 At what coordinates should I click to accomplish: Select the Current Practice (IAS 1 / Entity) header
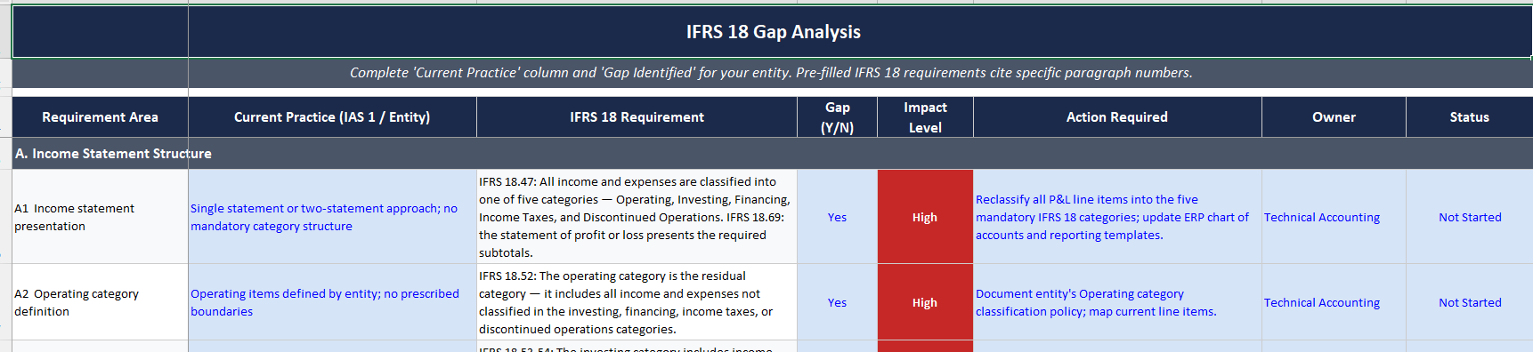tap(332, 117)
